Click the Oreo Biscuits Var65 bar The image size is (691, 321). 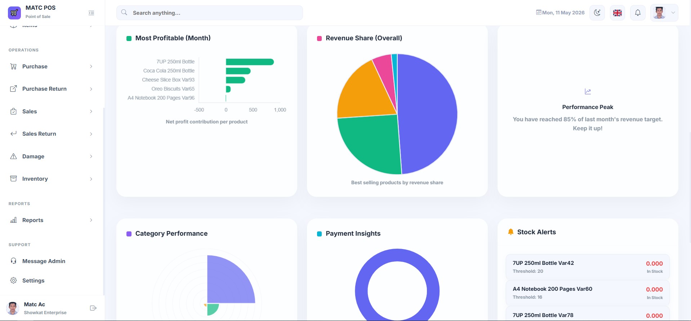(x=228, y=89)
